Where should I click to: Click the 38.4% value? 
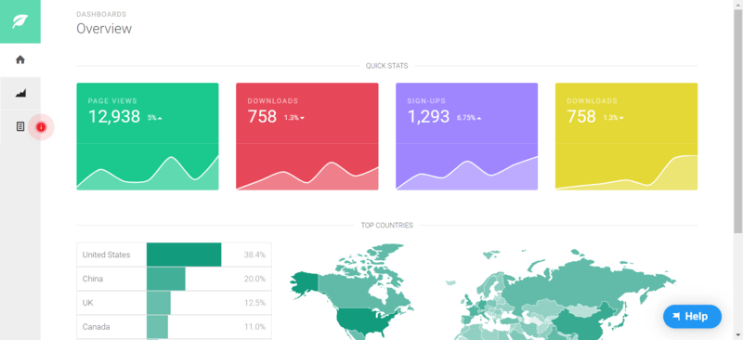[x=254, y=255]
